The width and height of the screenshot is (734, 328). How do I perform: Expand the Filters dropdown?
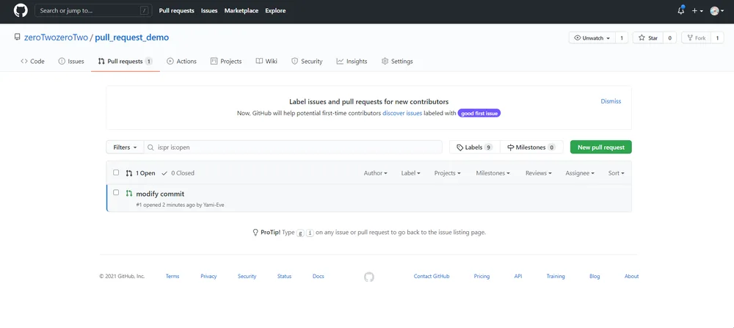(x=125, y=147)
